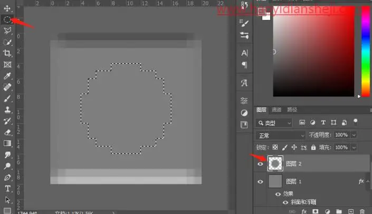372x214 pixels.
Task: Lock transparent pixels
Action: 275,147
